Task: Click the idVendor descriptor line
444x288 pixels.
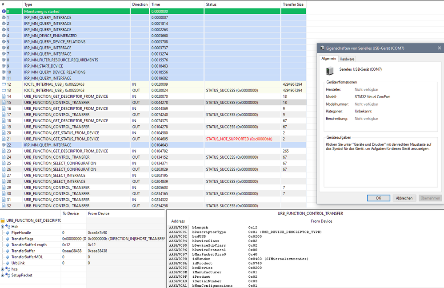Action: click(238, 259)
